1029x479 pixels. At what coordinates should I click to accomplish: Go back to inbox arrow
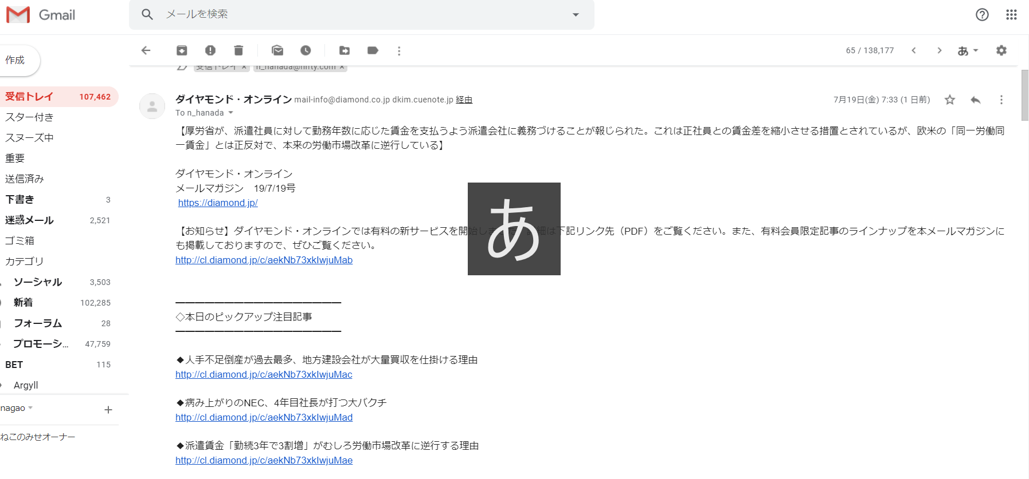[146, 50]
